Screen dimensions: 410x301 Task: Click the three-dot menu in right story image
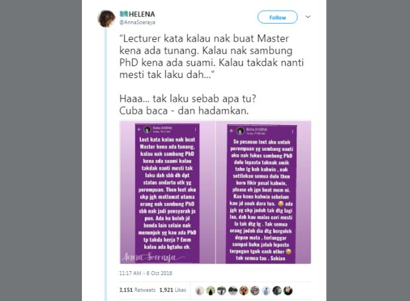[x=292, y=131]
